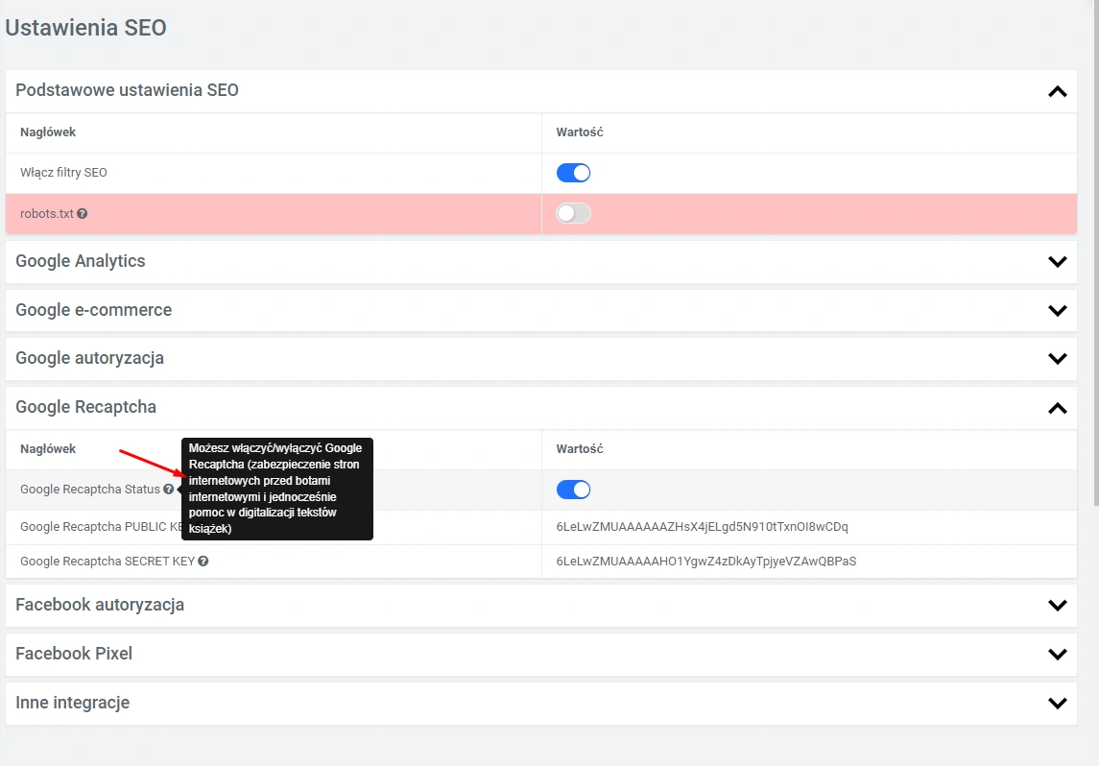Open the Google autoryzacja section title
The height and width of the screenshot is (766, 1099).
tap(89, 358)
